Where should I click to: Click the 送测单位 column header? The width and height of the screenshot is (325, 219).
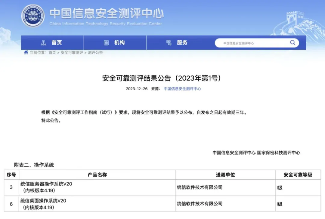[225, 175]
